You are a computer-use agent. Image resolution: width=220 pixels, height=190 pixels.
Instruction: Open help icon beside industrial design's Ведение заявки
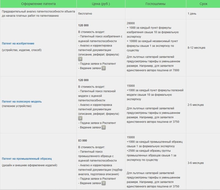point(104,183)
